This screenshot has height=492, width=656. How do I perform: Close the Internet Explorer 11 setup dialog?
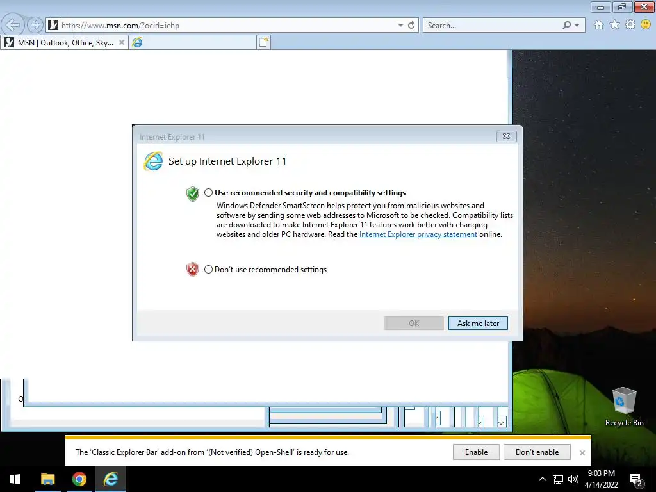tap(506, 136)
